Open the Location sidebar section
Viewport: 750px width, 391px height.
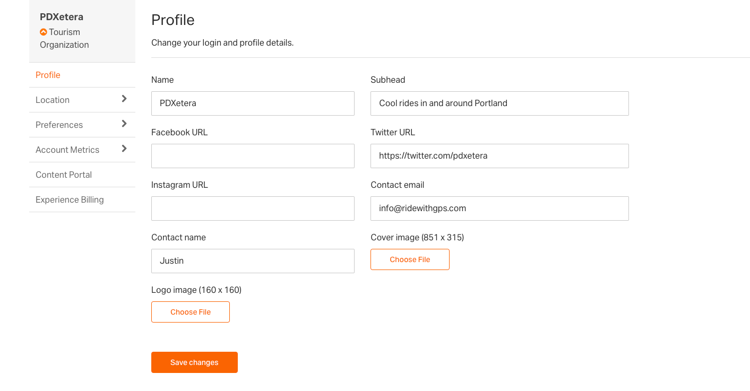coord(82,100)
